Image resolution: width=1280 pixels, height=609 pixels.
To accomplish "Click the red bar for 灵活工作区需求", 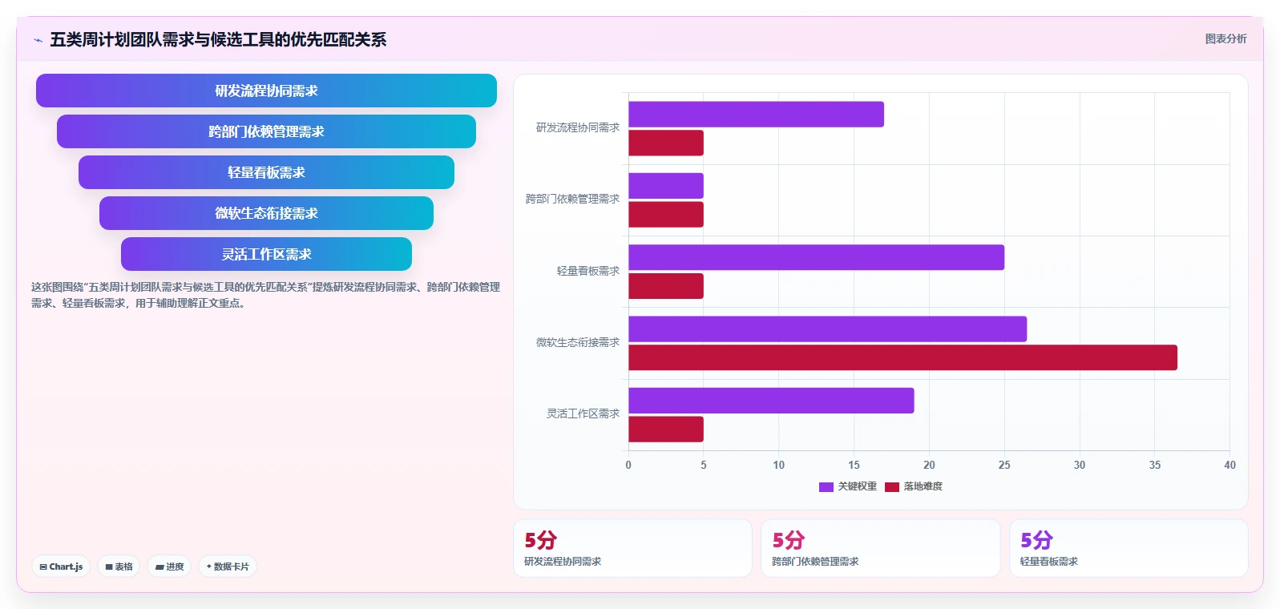I will (666, 430).
